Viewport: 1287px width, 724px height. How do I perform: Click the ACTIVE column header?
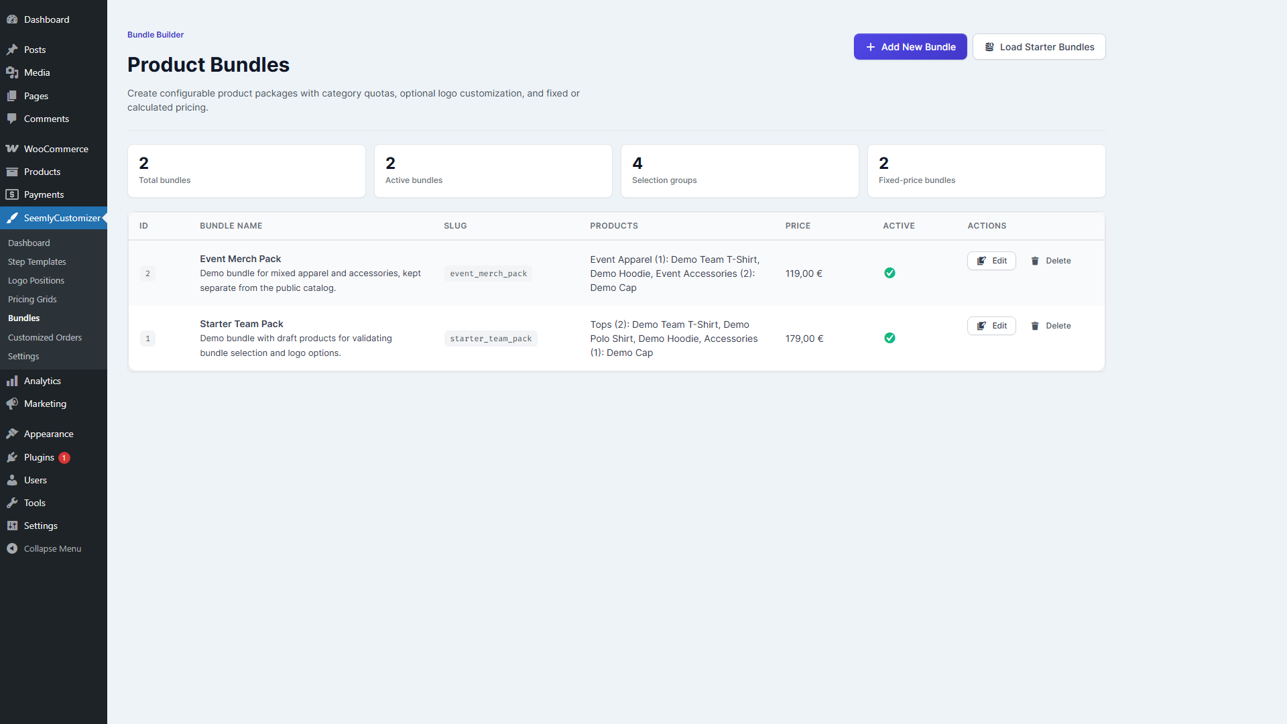tap(899, 226)
